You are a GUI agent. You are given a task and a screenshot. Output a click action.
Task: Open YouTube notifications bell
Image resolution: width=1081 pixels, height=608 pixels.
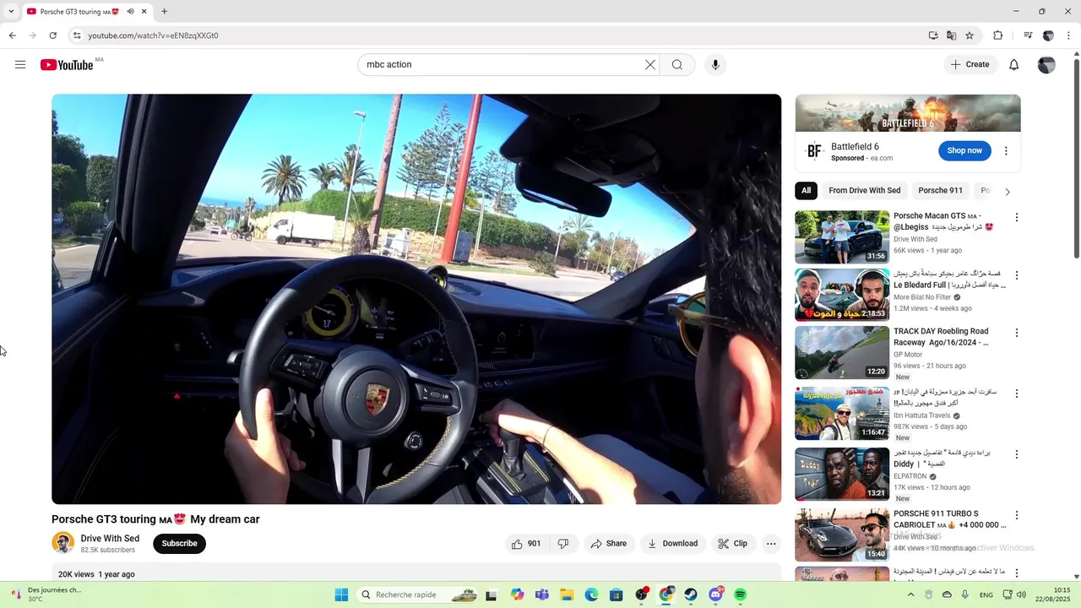click(1014, 65)
